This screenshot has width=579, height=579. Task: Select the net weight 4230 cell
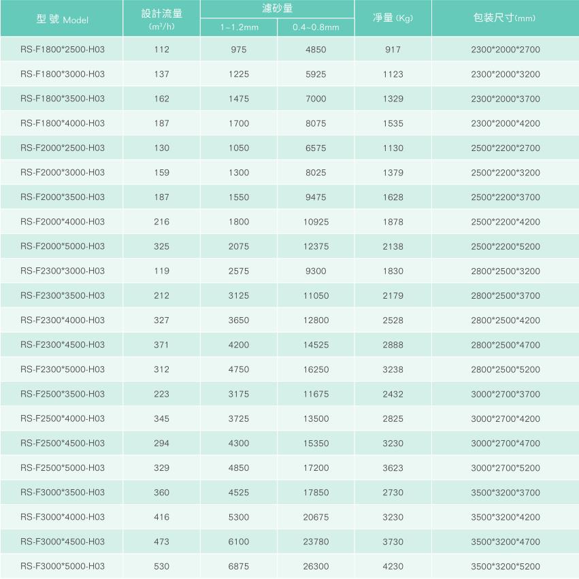coord(393,566)
